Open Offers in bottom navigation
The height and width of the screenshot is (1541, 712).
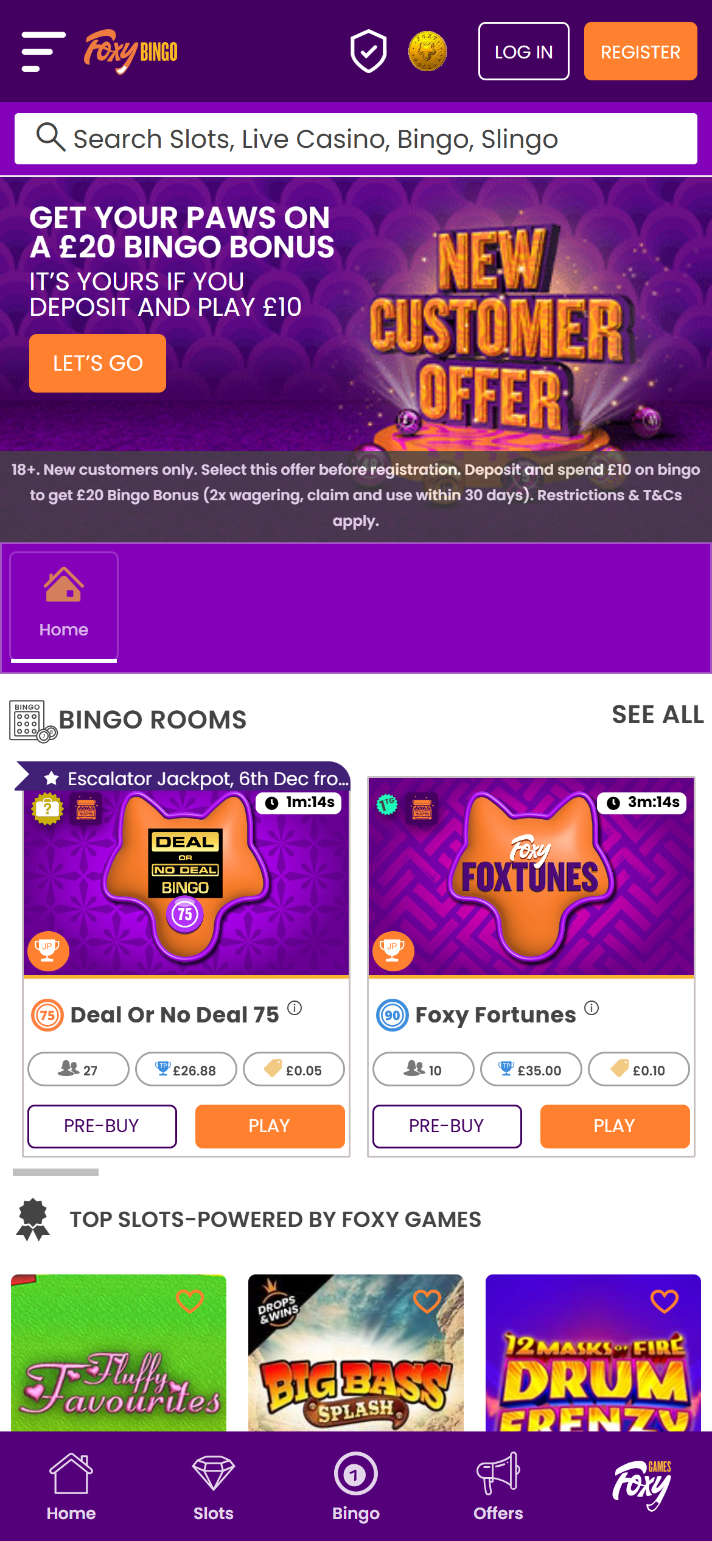[498, 1486]
